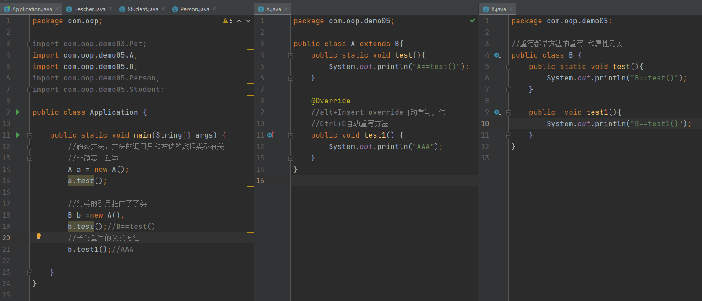Select the Person.java tab
Screen dimensions: 702x301
click(195, 9)
